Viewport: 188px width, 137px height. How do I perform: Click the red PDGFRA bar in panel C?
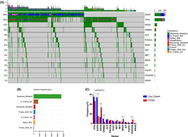click(x=133, y=122)
